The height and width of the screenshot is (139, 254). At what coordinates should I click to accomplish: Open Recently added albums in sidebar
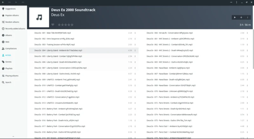(13, 29)
